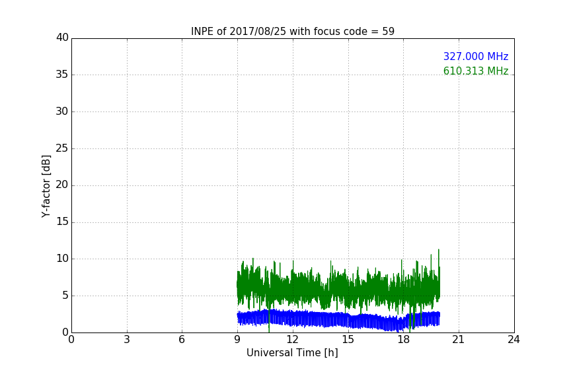Click the x-axis tick value 24

click(x=514, y=340)
